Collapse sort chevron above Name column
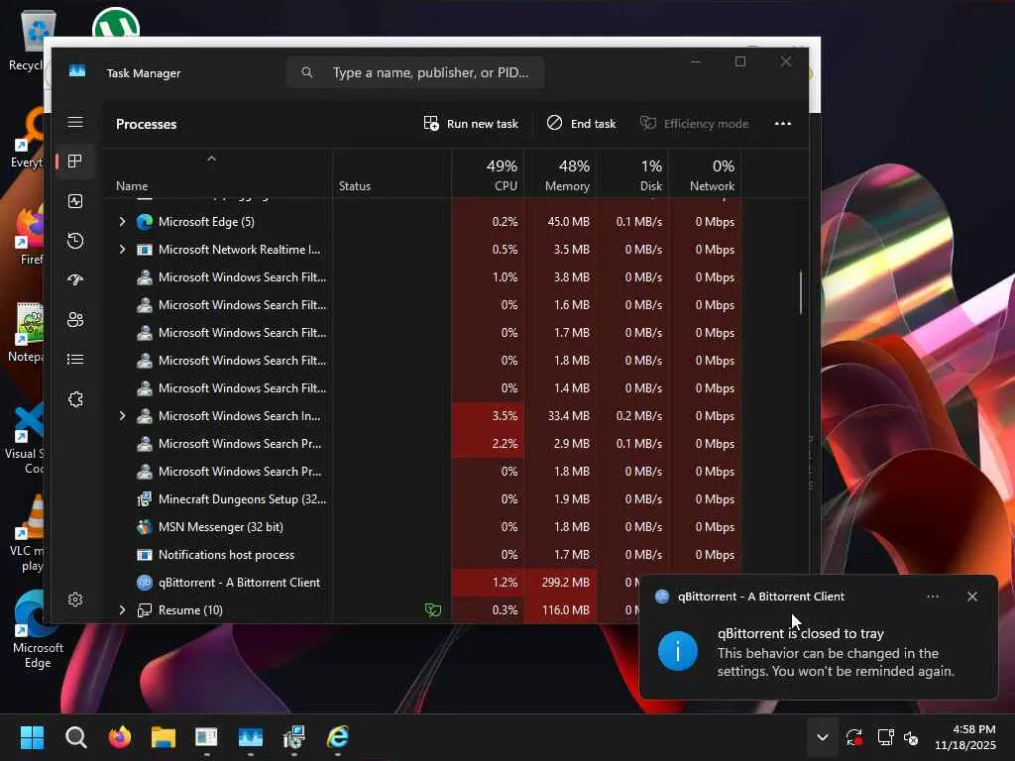This screenshot has height=761, width=1015. tap(212, 159)
